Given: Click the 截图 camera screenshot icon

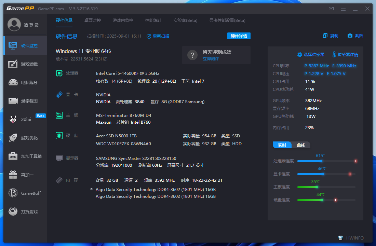Looking at the screenshot, I should [x=350, y=36].
